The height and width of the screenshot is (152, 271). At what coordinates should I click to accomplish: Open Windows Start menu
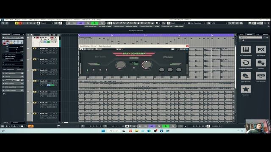pyautogui.click(x=103, y=131)
